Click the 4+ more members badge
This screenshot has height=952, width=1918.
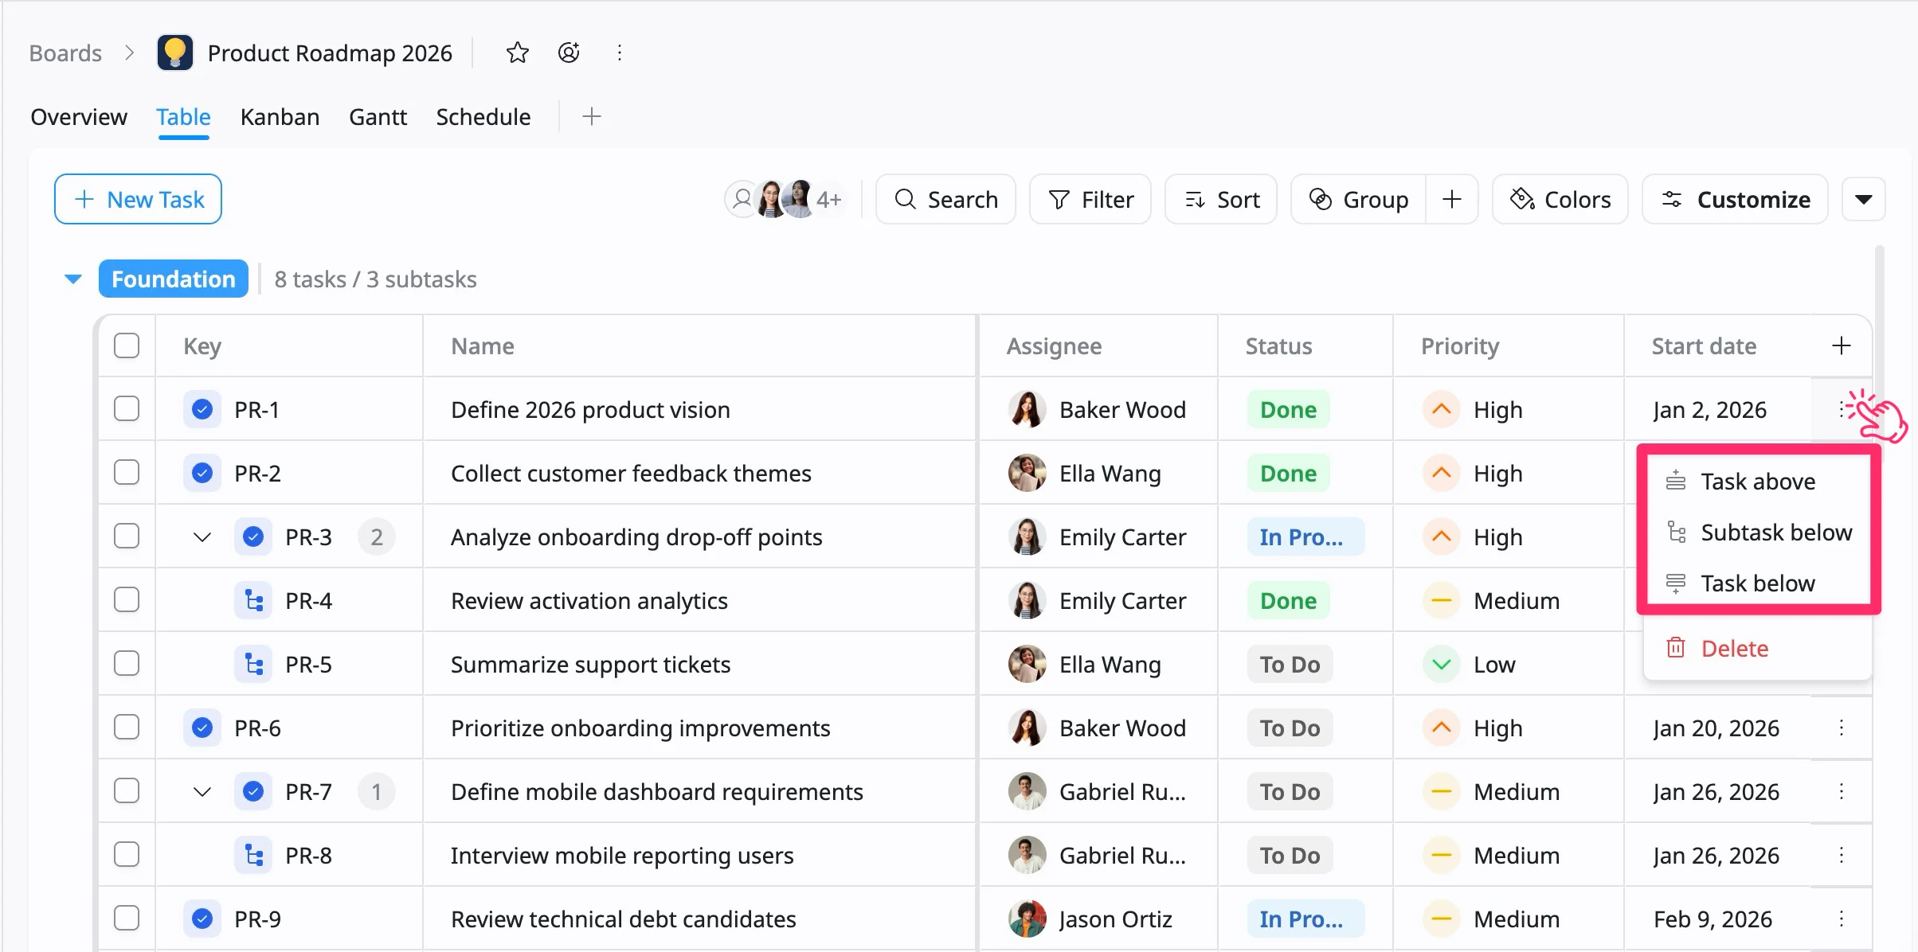click(x=828, y=199)
